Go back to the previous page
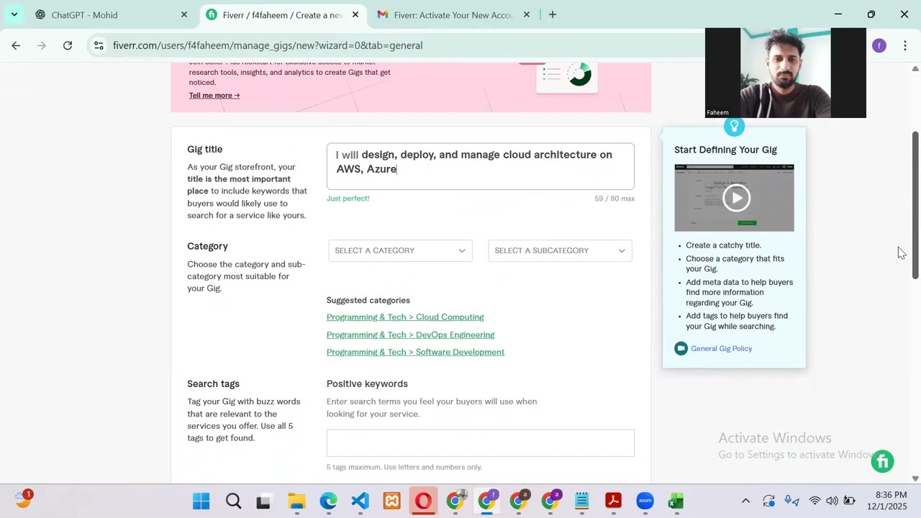The width and height of the screenshot is (921, 518). click(x=16, y=45)
